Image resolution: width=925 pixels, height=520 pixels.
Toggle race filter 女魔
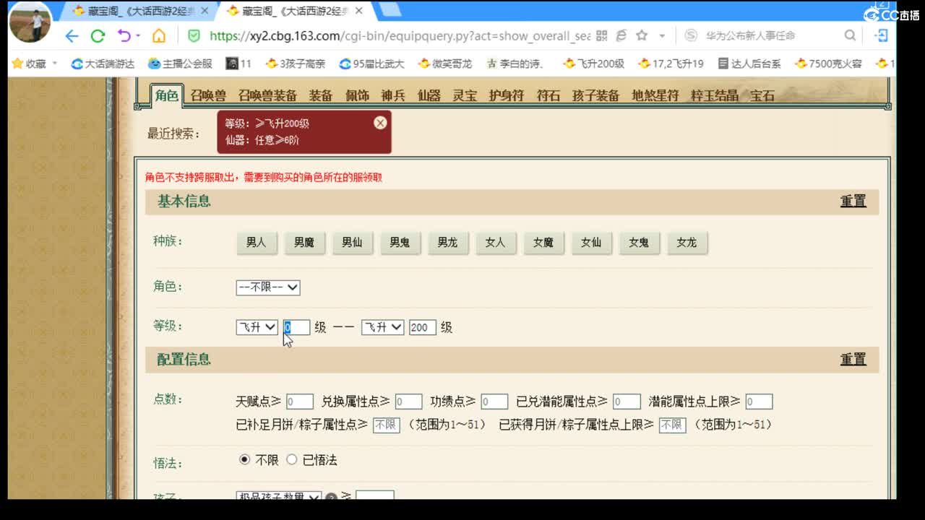(x=543, y=243)
